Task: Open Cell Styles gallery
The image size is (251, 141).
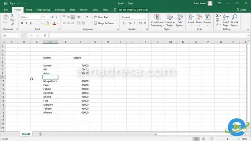Action: [x=180, y=20]
